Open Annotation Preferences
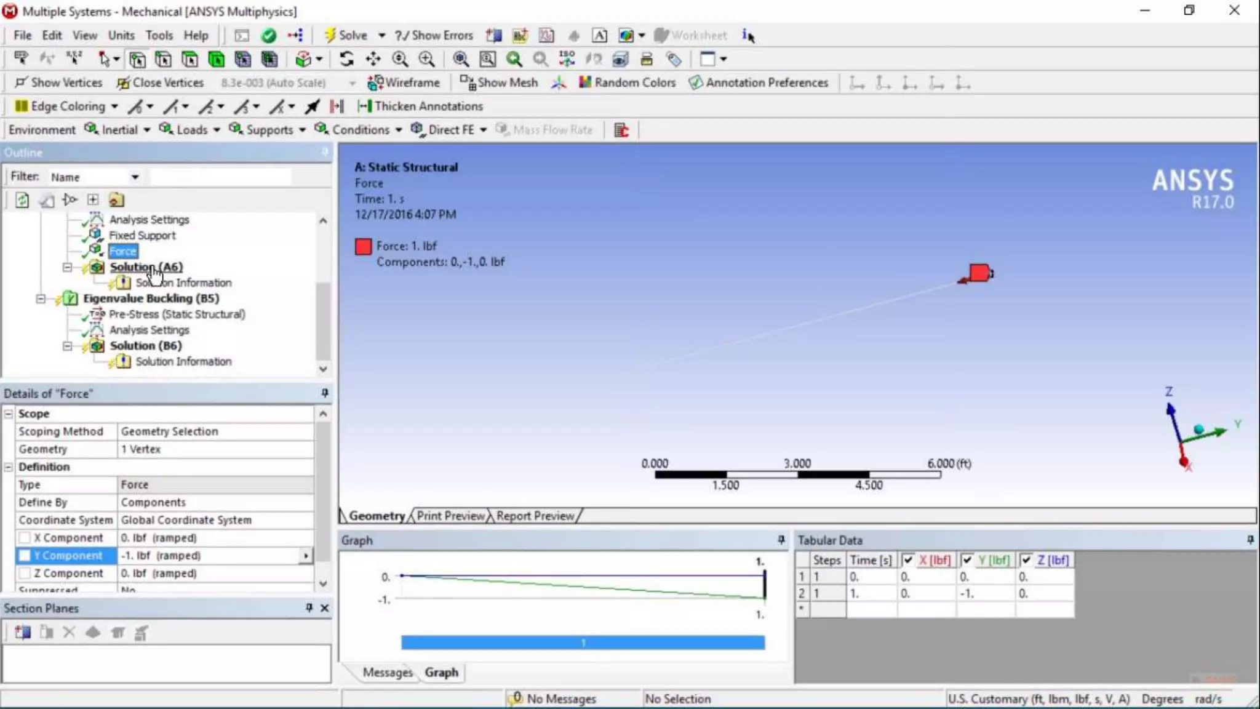The image size is (1260, 709). [759, 82]
